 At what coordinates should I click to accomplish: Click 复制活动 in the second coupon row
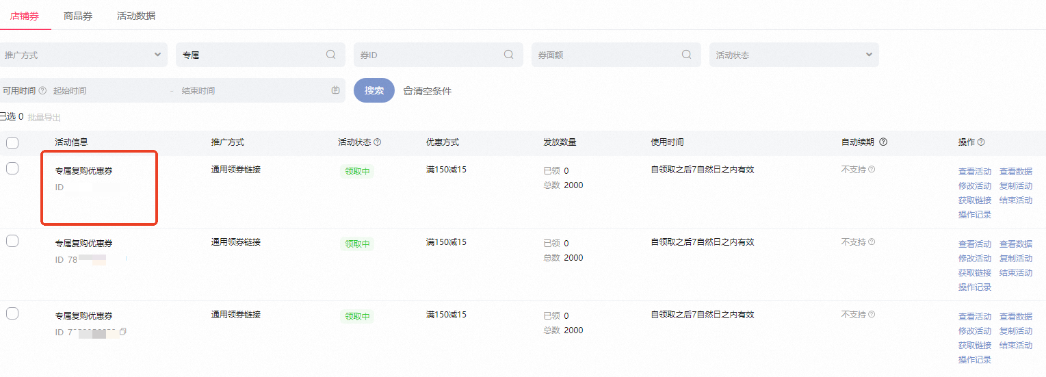click(1016, 259)
